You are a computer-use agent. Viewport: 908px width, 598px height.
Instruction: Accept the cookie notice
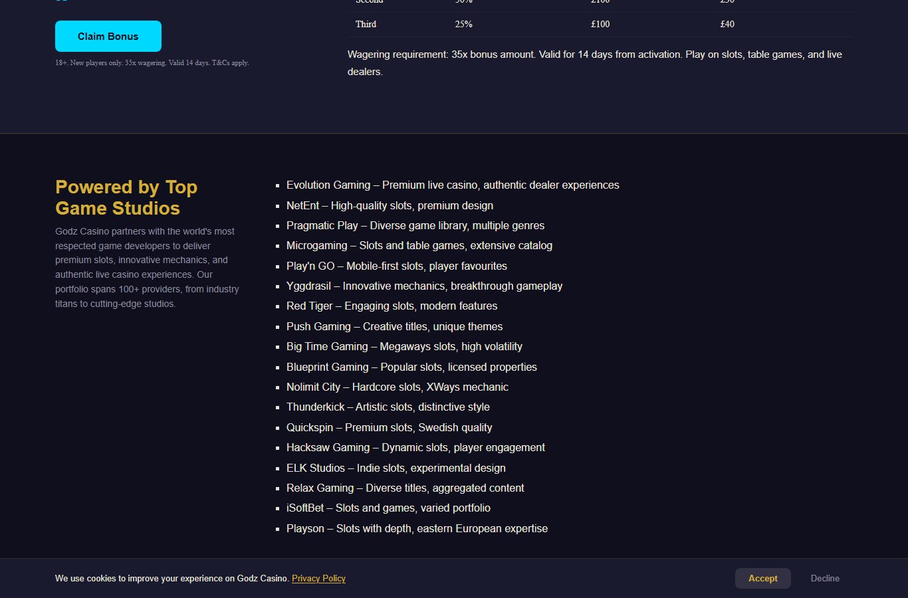pyautogui.click(x=763, y=578)
